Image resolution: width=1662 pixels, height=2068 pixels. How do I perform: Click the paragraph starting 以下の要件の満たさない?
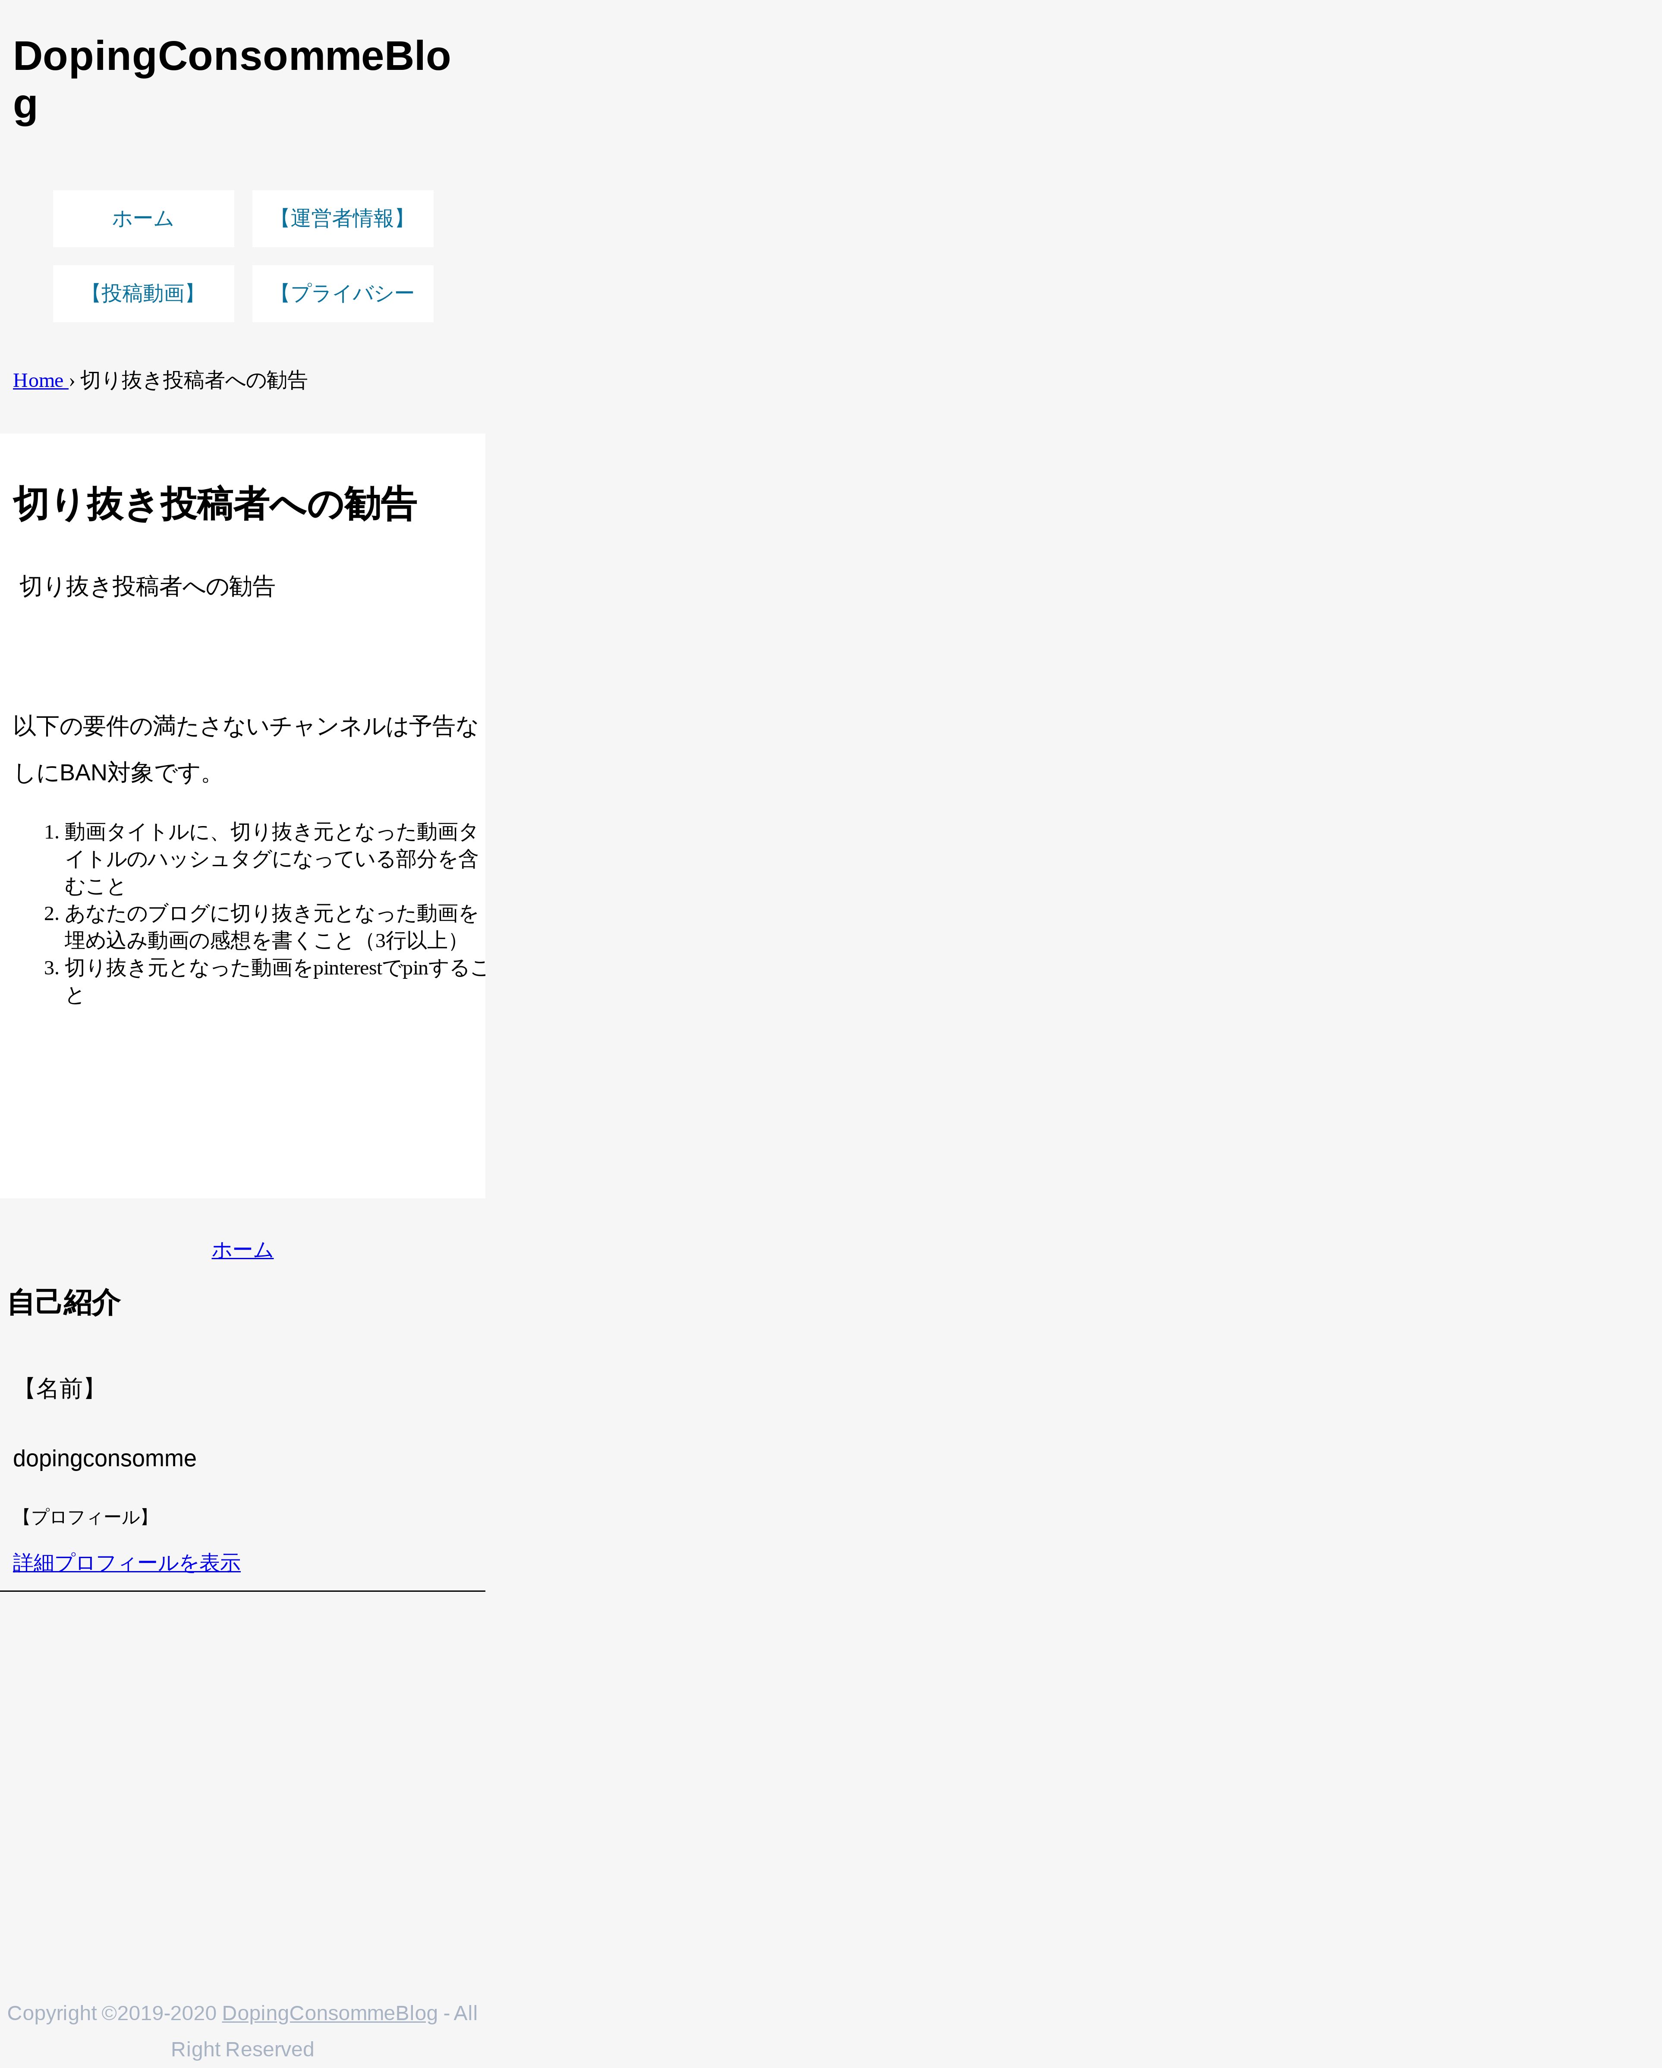245,749
